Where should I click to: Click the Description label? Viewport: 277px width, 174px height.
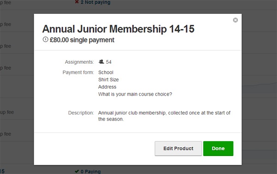[81, 113]
